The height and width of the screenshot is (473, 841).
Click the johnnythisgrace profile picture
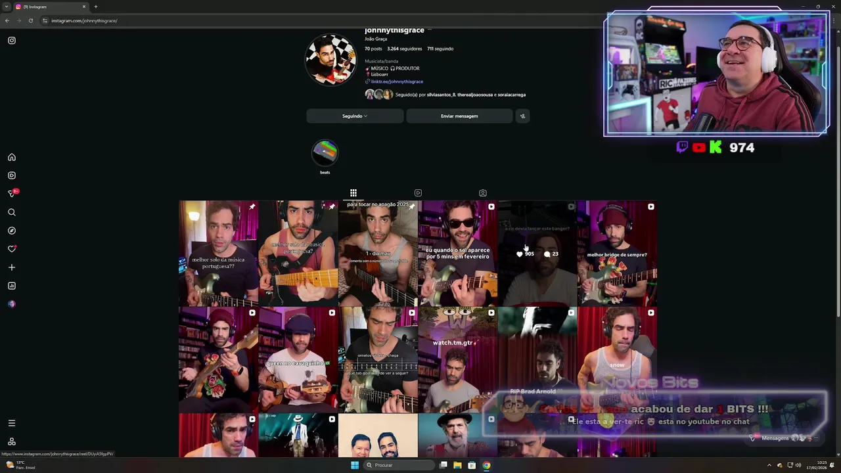click(330, 60)
